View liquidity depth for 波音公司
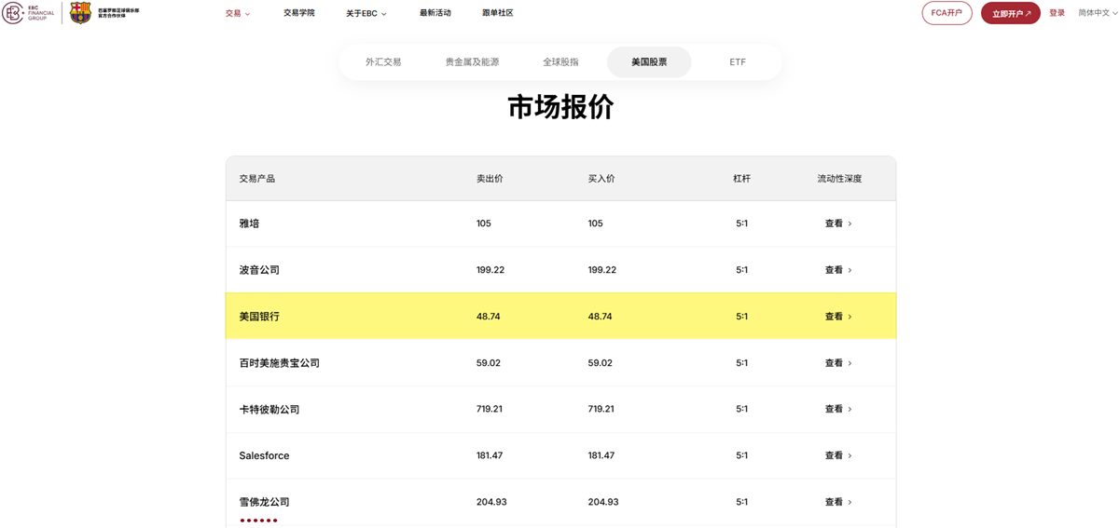 click(838, 270)
